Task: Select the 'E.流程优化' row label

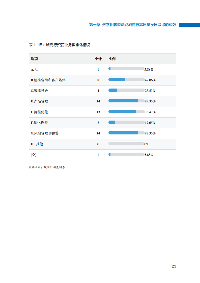Action: 39,112
